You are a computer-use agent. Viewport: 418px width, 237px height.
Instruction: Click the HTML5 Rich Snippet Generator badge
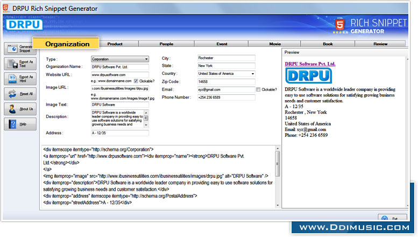370,26
